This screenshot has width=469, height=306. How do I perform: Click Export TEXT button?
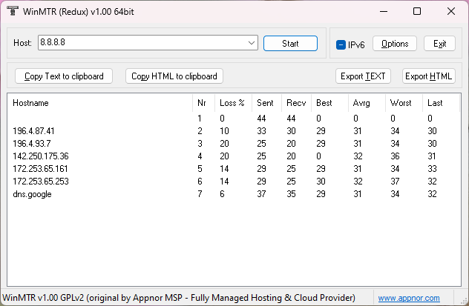point(363,76)
